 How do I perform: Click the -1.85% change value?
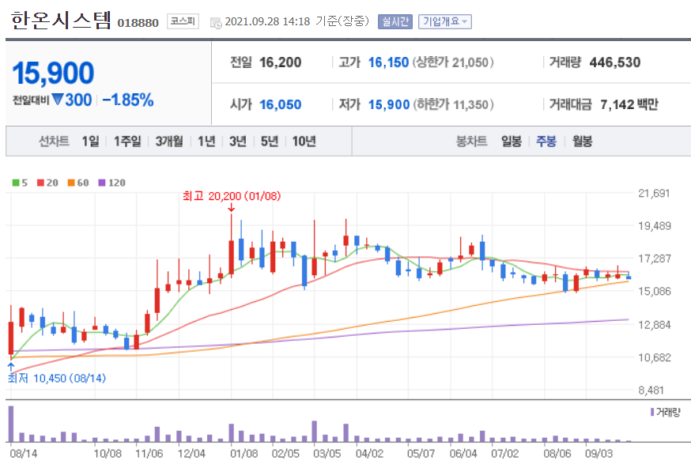pyautogui.click(x=128, y=100)
